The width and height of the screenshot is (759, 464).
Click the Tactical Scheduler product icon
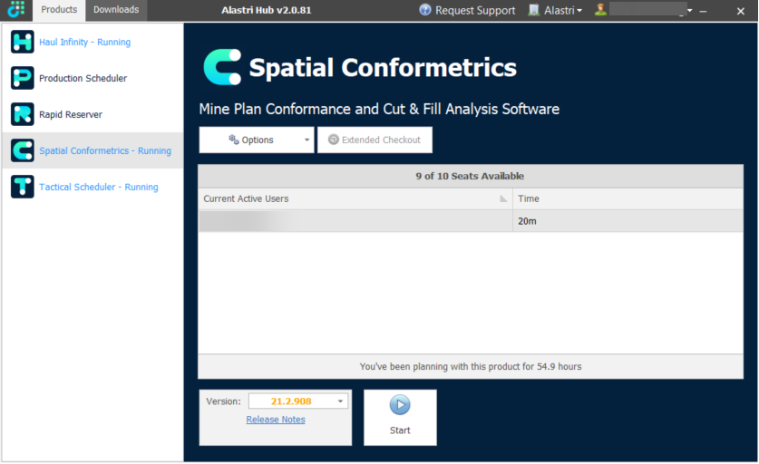click(x=23, y=187)
